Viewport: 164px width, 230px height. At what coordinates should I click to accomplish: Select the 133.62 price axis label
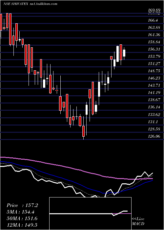[154, 115]
